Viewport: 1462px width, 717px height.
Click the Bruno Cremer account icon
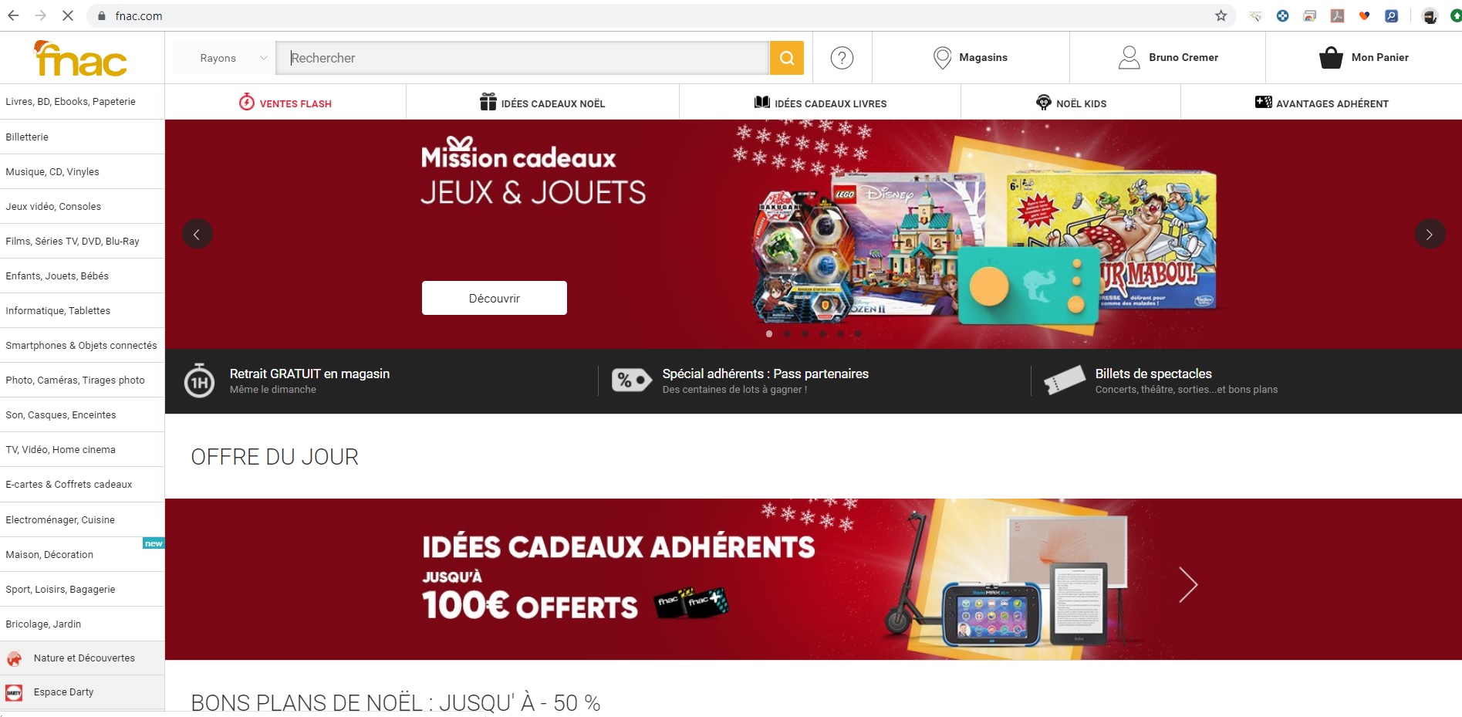click(x=1129, y=58)
